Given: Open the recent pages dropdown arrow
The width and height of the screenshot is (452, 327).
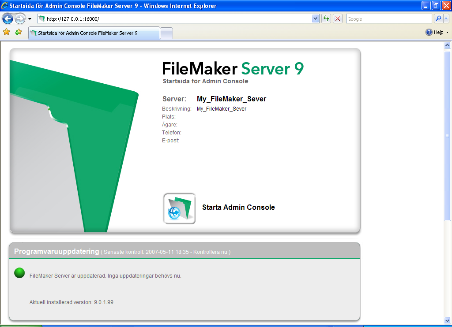Looking at the screenshot, I should click(30, 19).
